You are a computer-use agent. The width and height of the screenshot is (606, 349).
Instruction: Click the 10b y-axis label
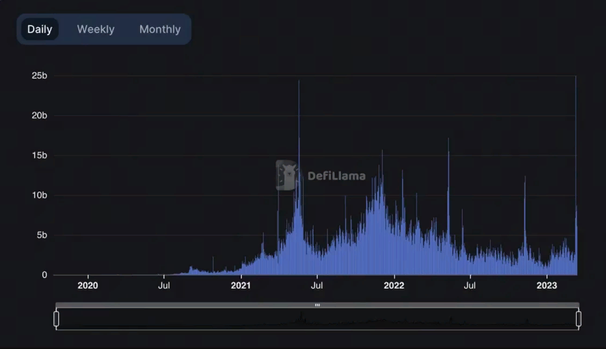coord(39,195)
